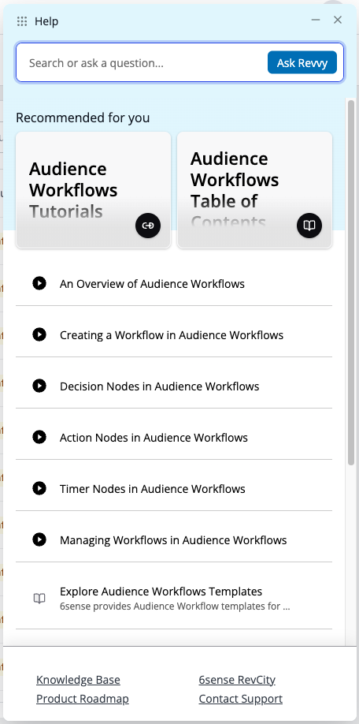The image size is (359, 724).
Task: Click play icon beside Creating a Workflow
Action: point(39,334)
